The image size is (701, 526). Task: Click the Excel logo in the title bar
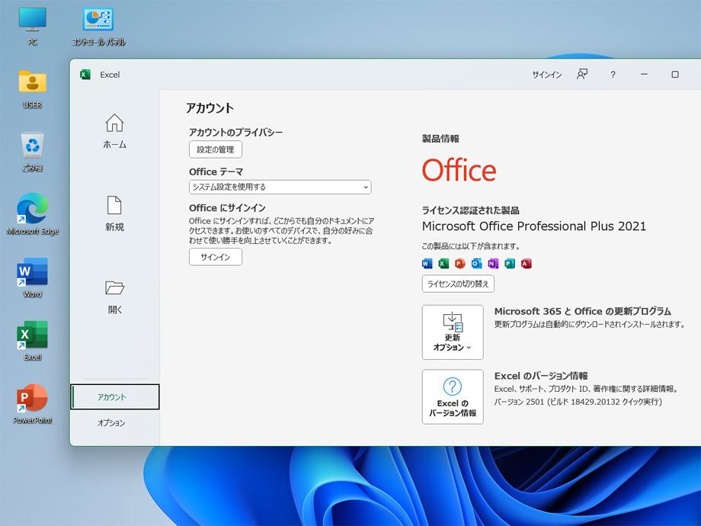[85, 74]
